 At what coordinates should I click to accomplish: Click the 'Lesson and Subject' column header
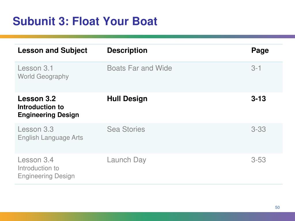click(52, 51)
